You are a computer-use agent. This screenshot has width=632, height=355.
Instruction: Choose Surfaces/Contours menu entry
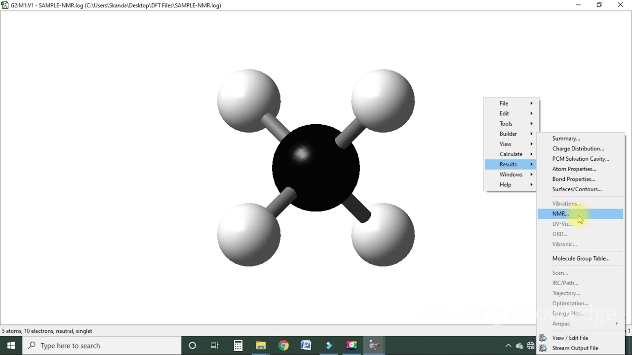click(x=580, y=189)
